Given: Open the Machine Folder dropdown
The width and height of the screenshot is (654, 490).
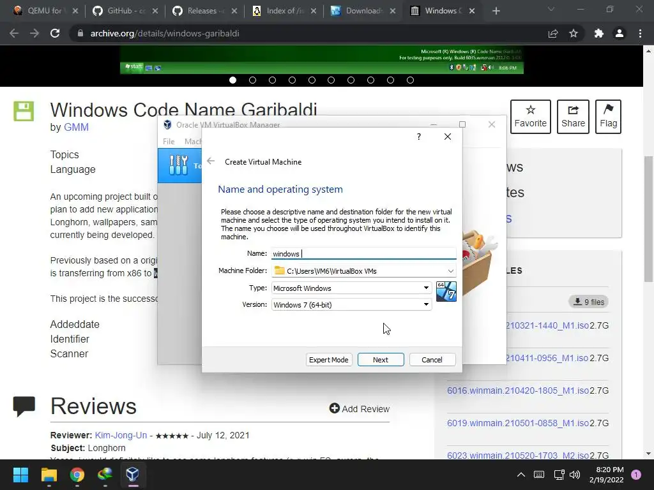Looking at the screenshot, I should pyautogui.click(x=450, y=271).
